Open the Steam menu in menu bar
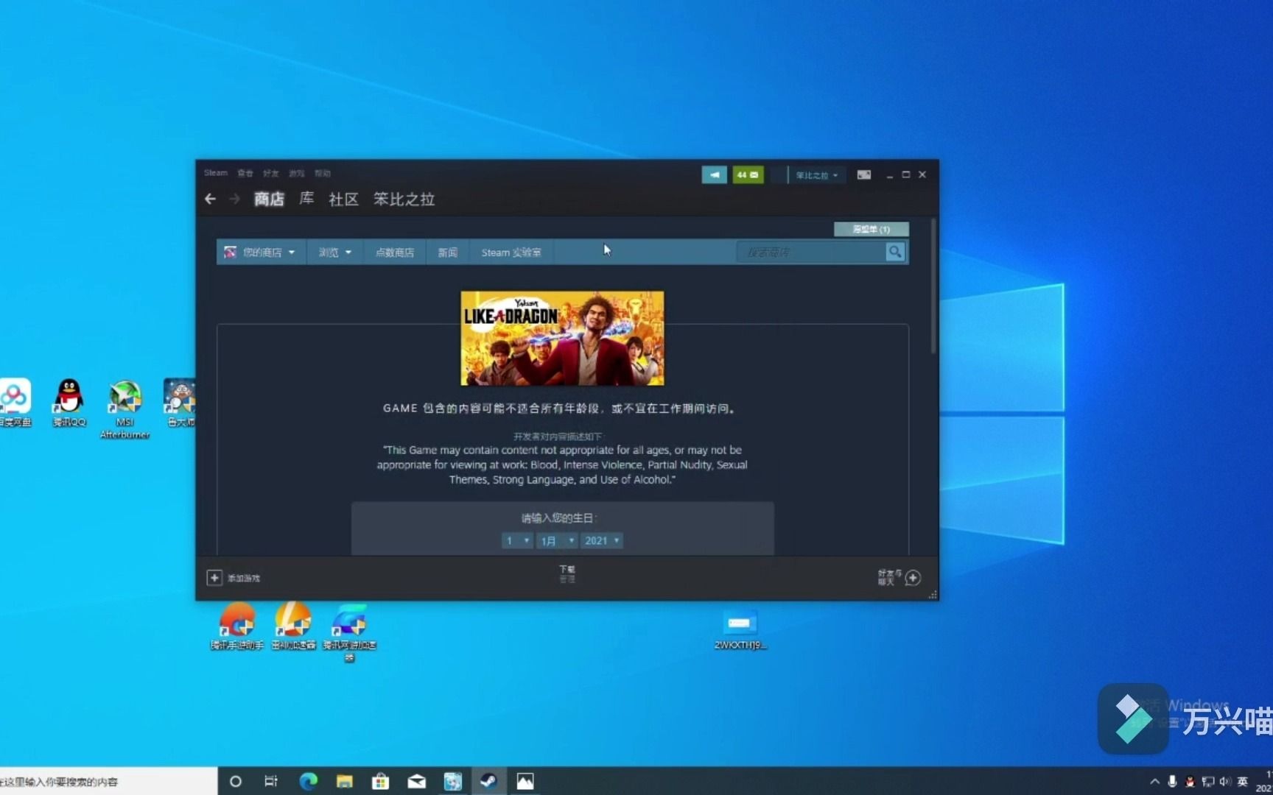The image size is (1273, 795). (x=216, y=173)
